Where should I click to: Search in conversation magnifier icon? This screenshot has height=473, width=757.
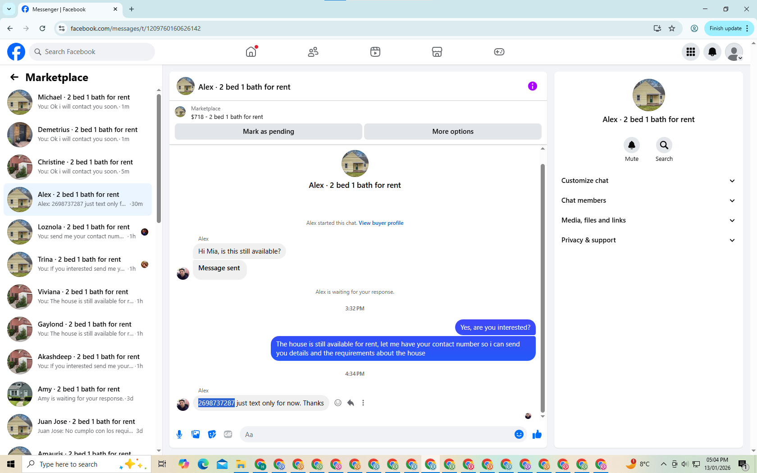pos(664,145)
